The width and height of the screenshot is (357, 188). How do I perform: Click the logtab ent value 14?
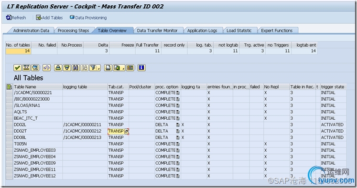pyautogui.click(x=304, y=51)
